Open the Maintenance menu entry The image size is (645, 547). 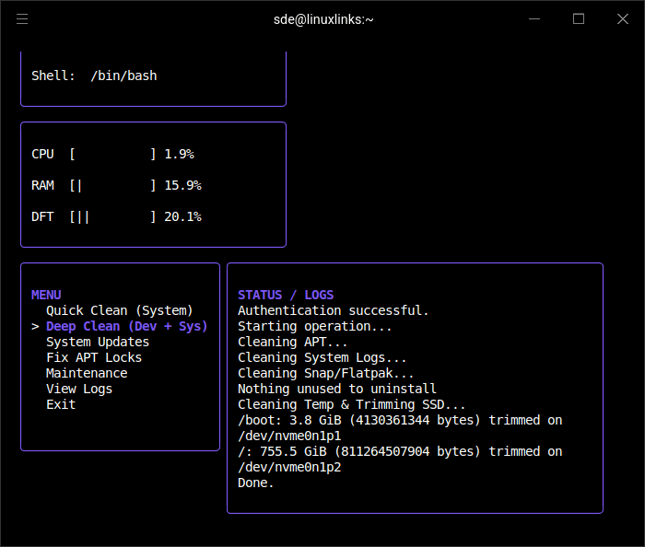click(x=87, y=373)
